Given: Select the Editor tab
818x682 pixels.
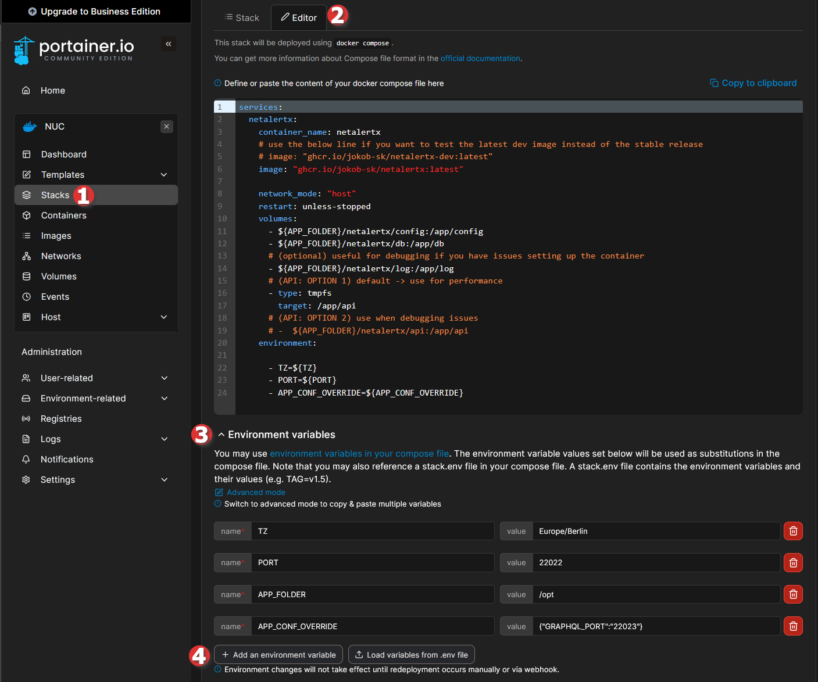Looking at the screenshot, I should tap(299, 18).
